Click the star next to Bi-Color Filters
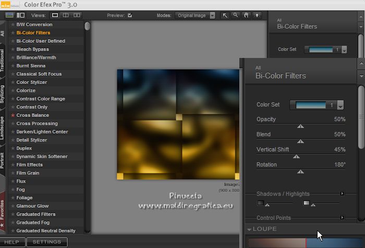Viewport: 365px width, 248px height. point(13,32)
